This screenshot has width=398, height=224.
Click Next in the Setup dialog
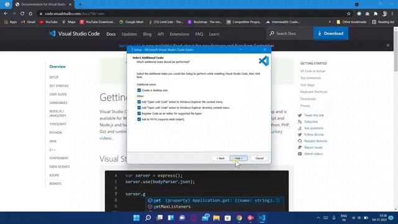pos(239,158)
